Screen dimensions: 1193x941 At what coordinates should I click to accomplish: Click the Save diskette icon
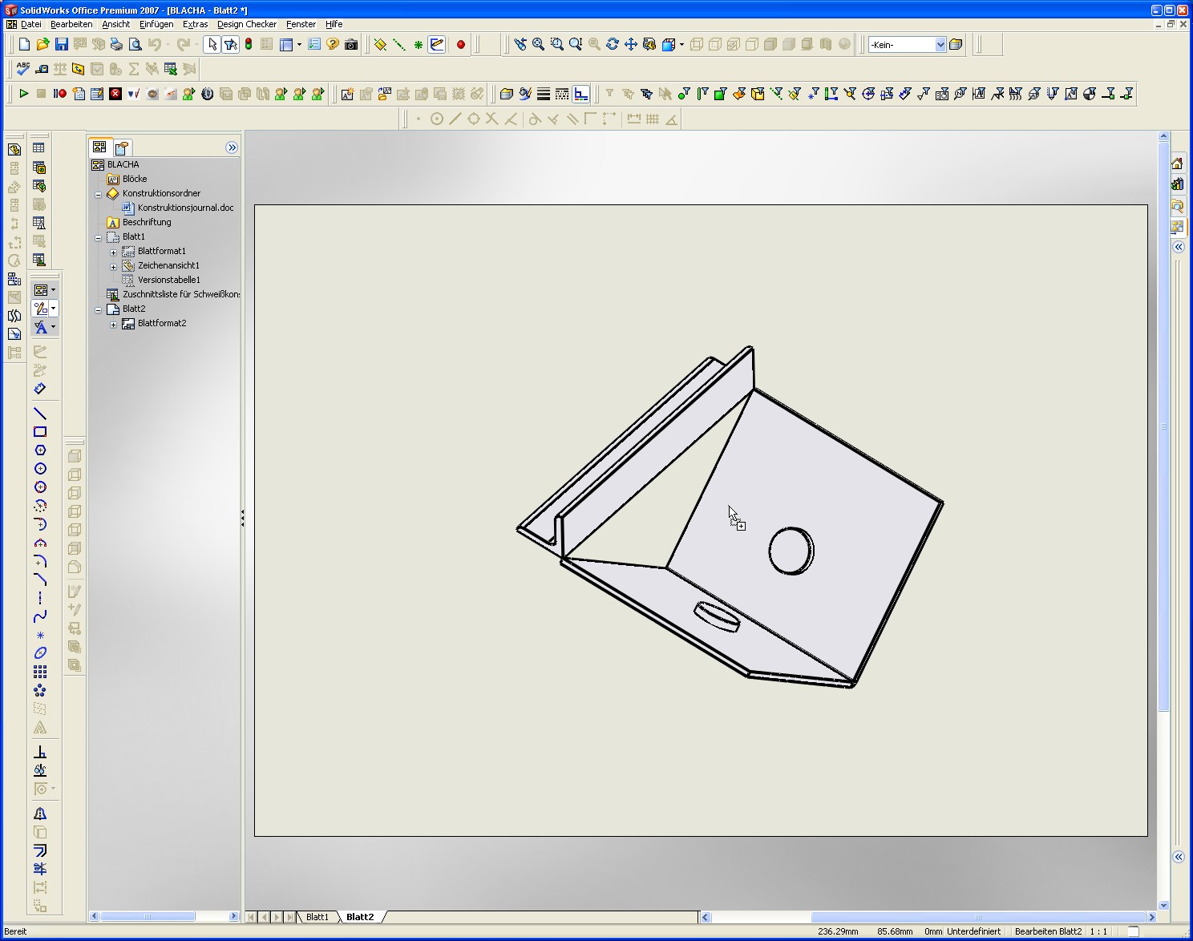tap(62, 45)
